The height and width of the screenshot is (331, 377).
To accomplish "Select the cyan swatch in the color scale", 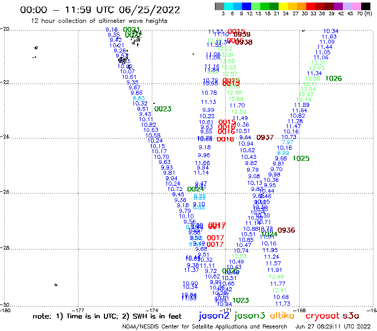I will (228, 6).
